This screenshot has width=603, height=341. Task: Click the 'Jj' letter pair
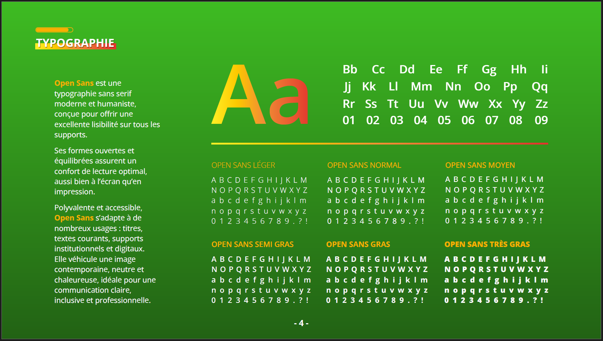pos(347,87)
